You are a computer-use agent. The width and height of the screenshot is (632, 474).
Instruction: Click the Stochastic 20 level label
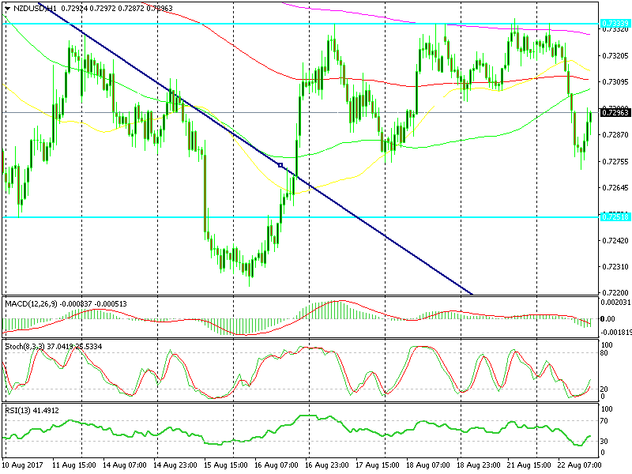click(604, 389)
